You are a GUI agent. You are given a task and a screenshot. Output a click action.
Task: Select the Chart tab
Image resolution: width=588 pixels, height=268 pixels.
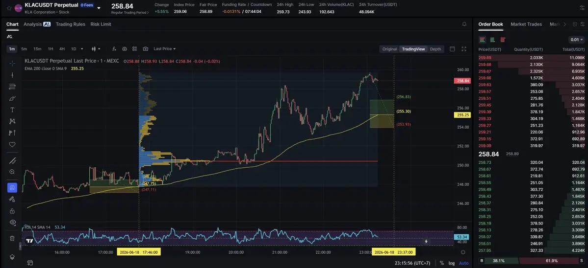coord(12,24)
